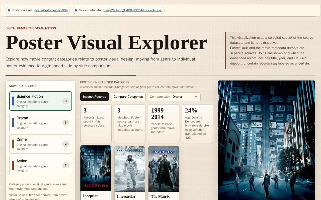Select the Drama category
The image size is (321, 200).
pyautogui.click(x=41, y=122)
